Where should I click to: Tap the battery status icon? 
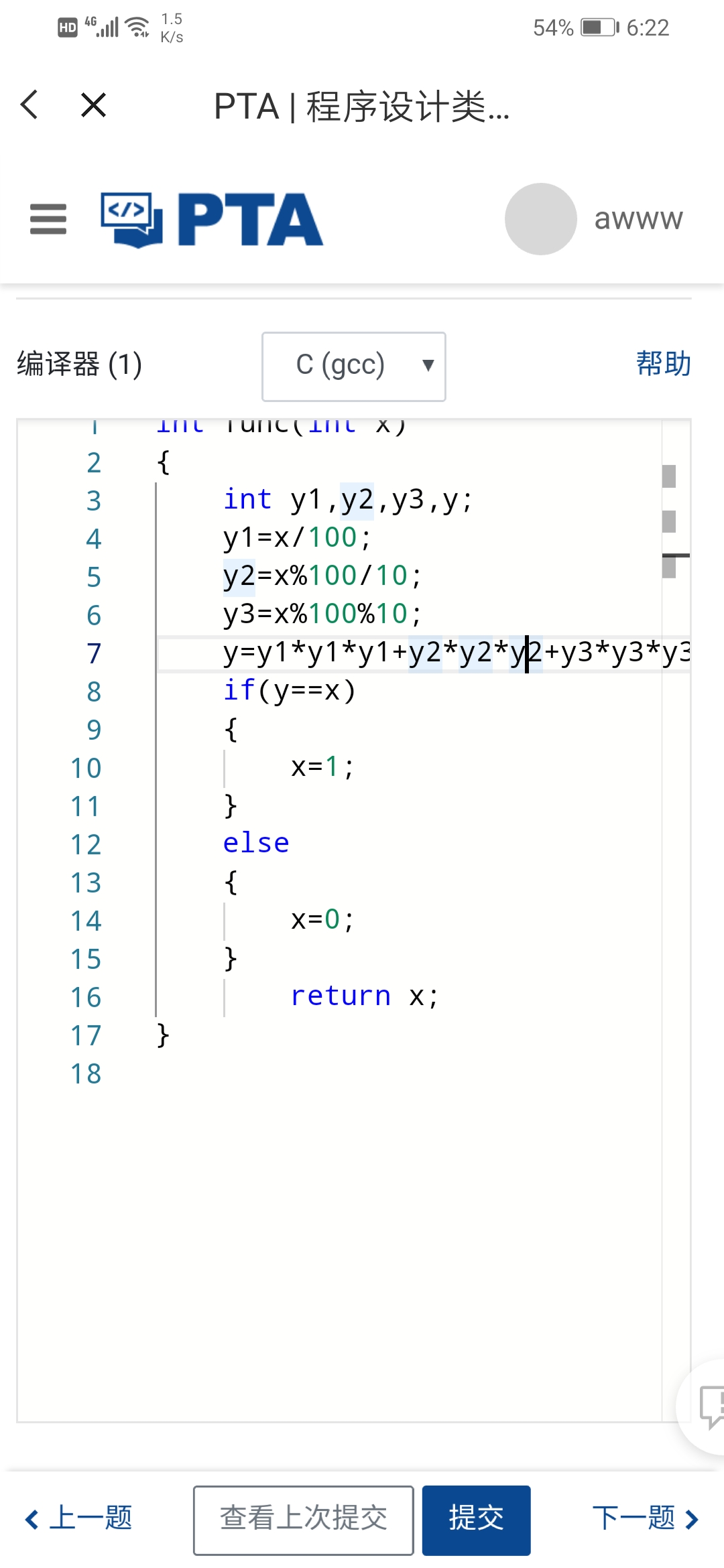coord(600,27)
